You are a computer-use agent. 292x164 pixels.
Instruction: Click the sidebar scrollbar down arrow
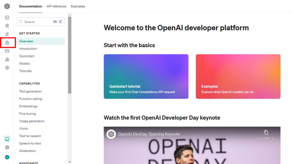pos(70,162)
